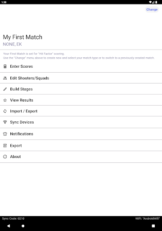This screenshot has width=162, height=231.
Task: Open Import / Export option
Action: [x=81, y=111]
